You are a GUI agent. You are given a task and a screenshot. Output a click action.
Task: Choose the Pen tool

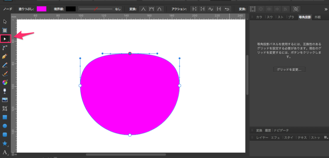(5, 57)
